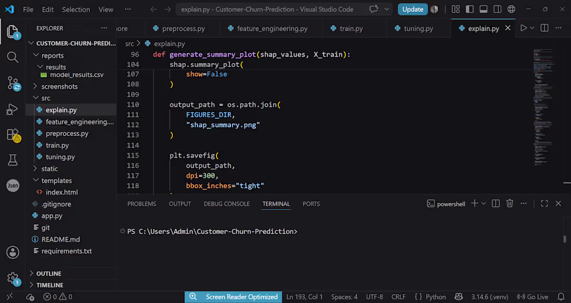
Task: Toggle Screen Reader Optimized mode
Action: coord(234,297)
